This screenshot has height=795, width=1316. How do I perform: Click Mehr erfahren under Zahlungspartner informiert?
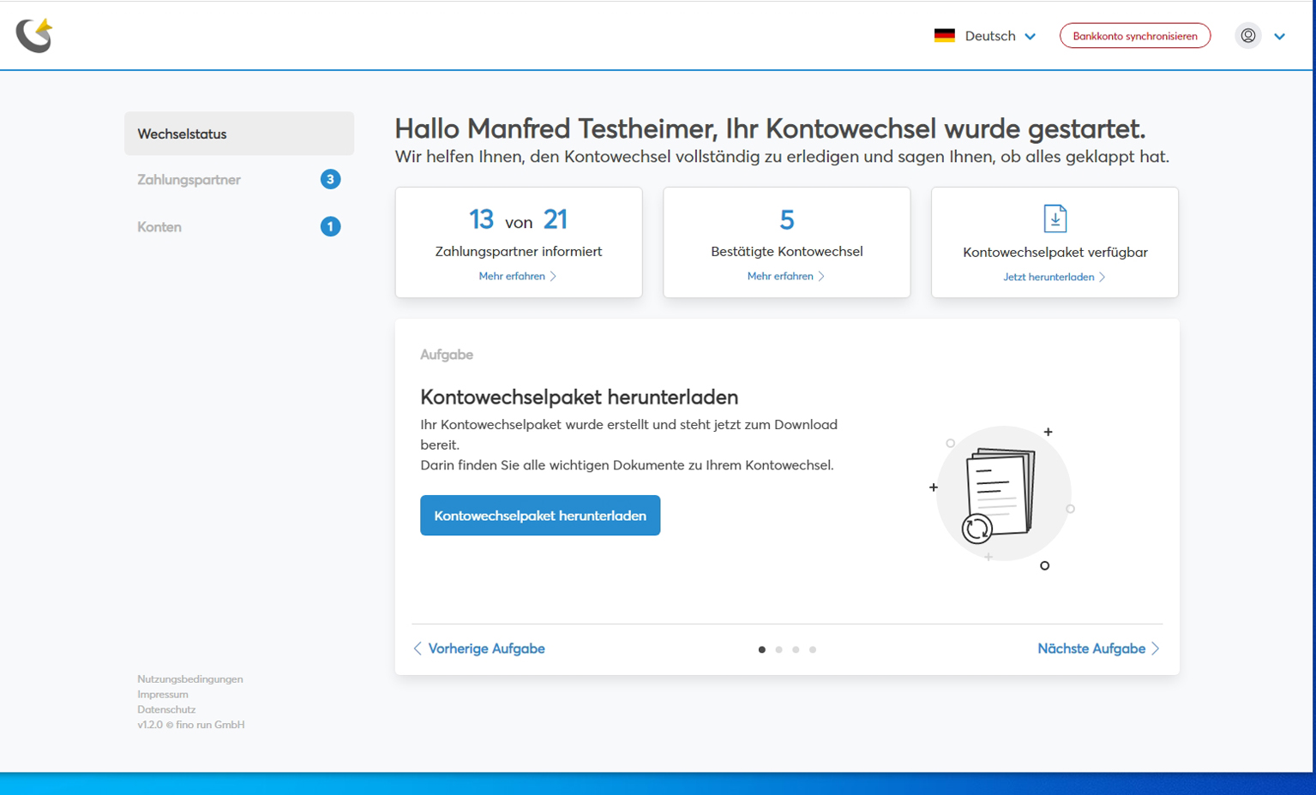click(x=518, y=276)
